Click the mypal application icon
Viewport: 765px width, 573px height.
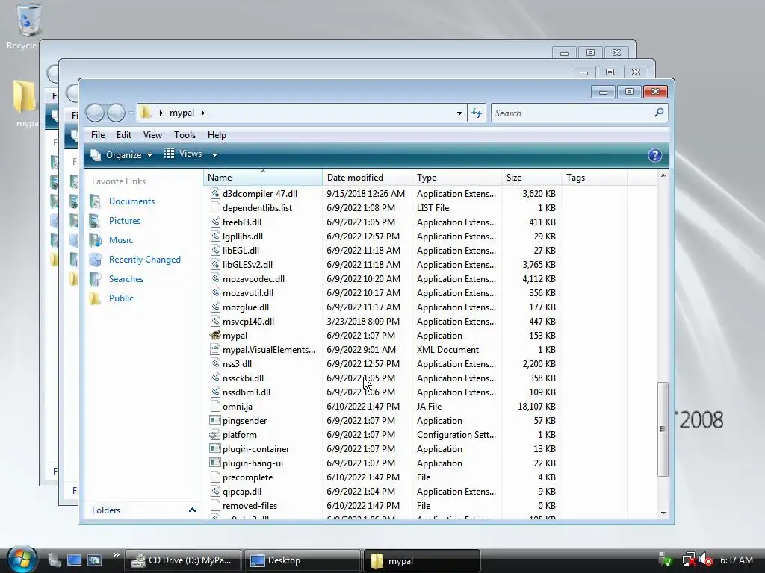215,335
